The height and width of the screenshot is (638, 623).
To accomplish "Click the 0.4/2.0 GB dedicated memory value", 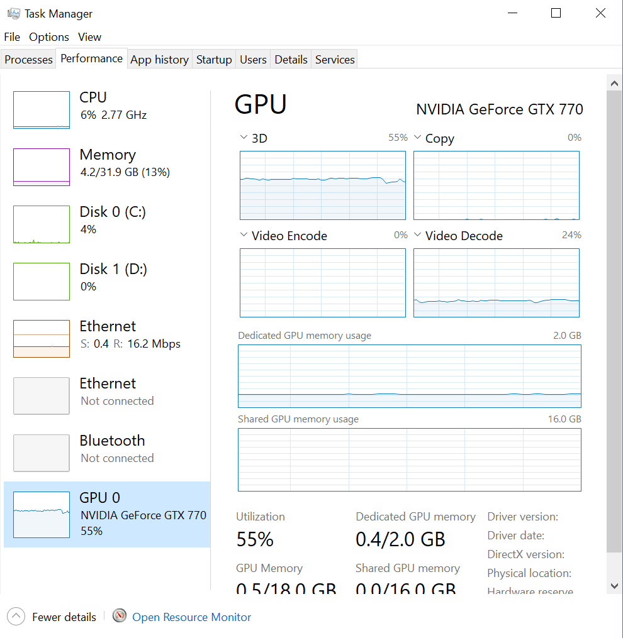I will click(x=400, y=539).
